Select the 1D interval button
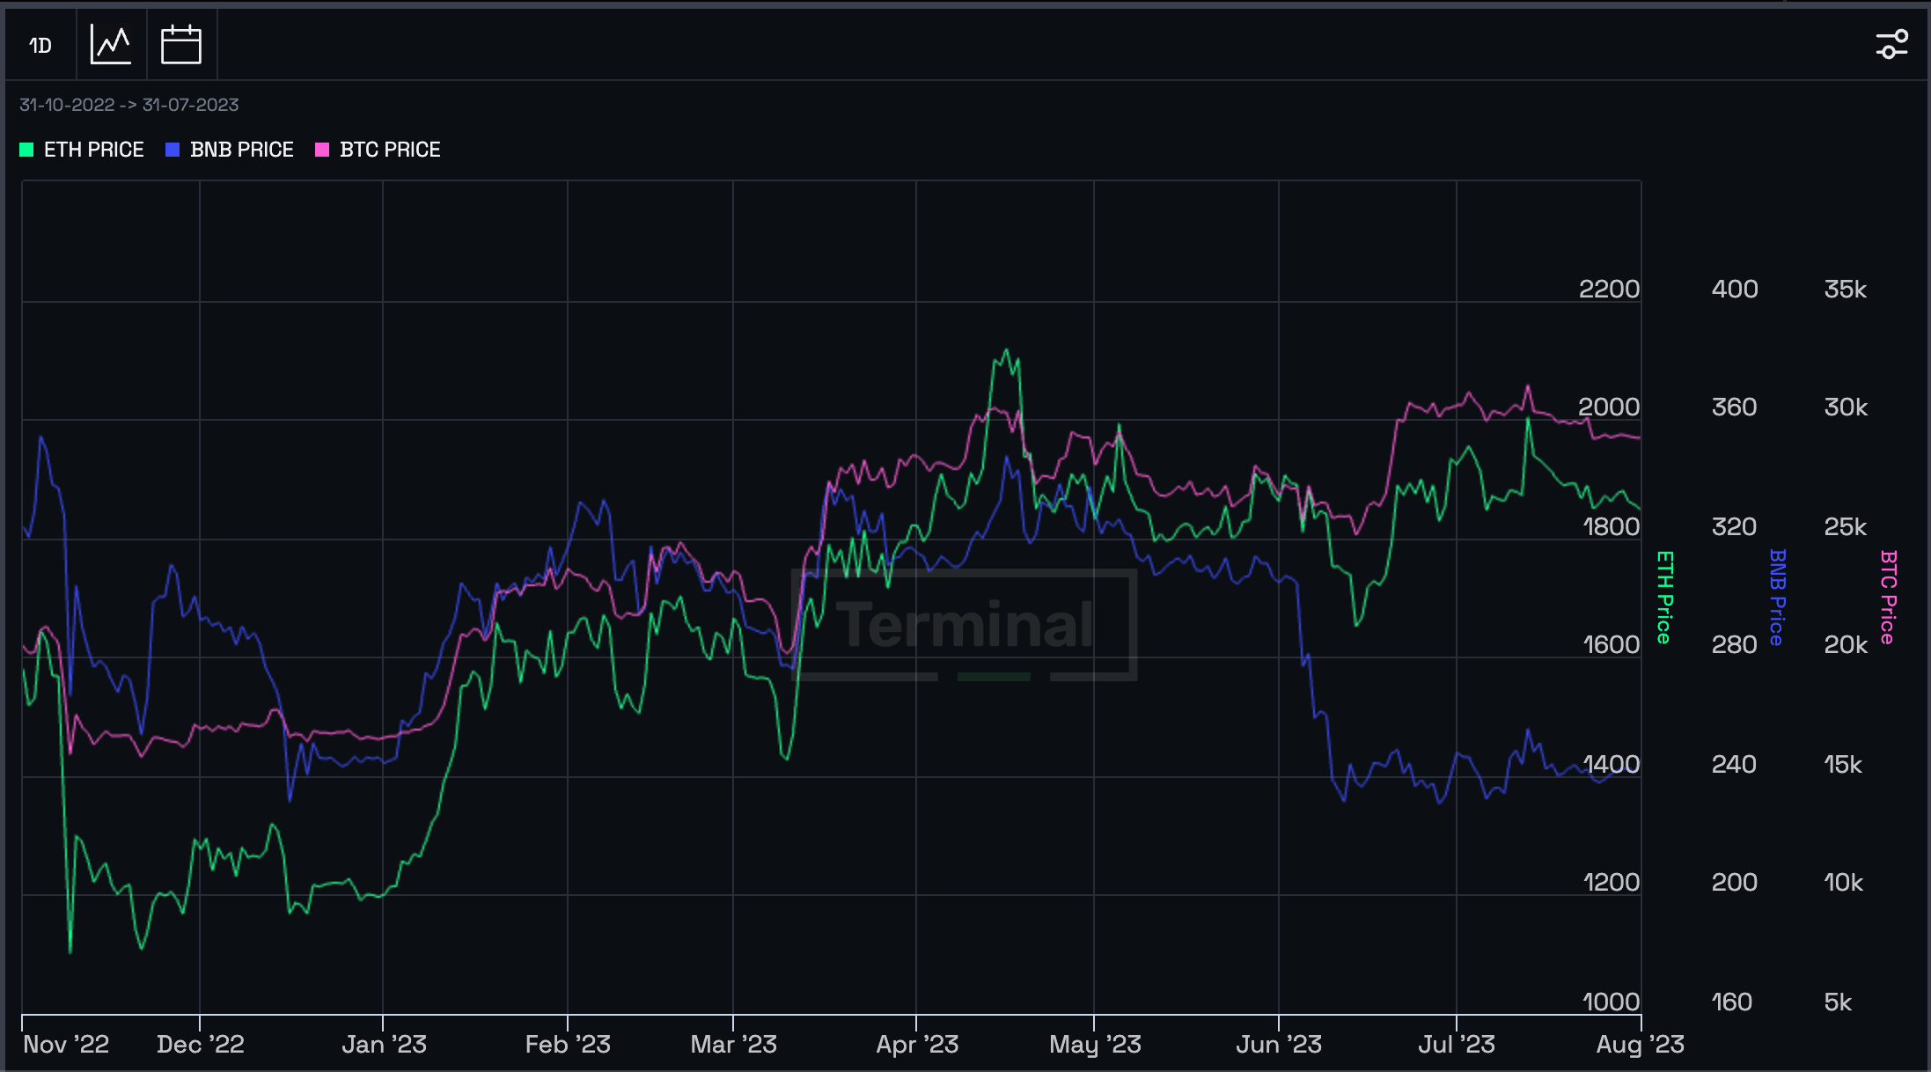Image resolution: width=1931 pixels, height=1072 pixels. click(40, 45)
